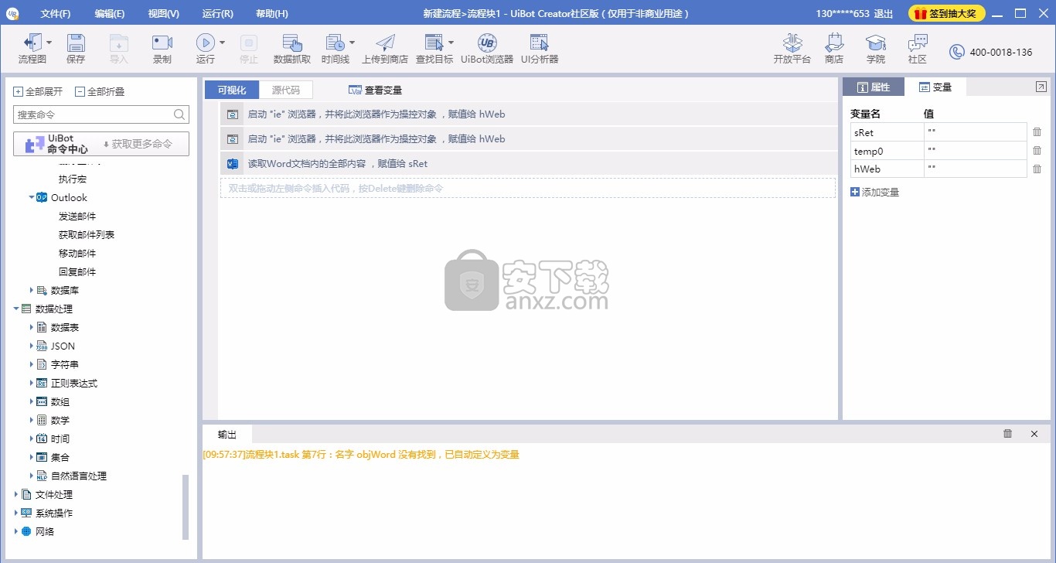Open the 学院 academy icon
Image resolution: width=1056 pixels, height=563 pixels.
(x=876, y=43)
